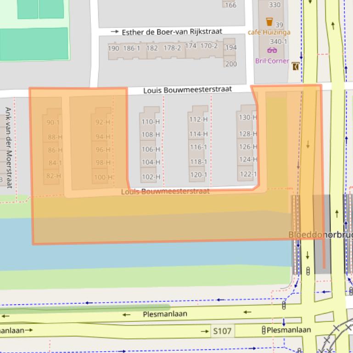The height and width of the screenshot is (353, 353).
Task: Click the cafe Huizinga cup icon
Action: coord(269,22)
